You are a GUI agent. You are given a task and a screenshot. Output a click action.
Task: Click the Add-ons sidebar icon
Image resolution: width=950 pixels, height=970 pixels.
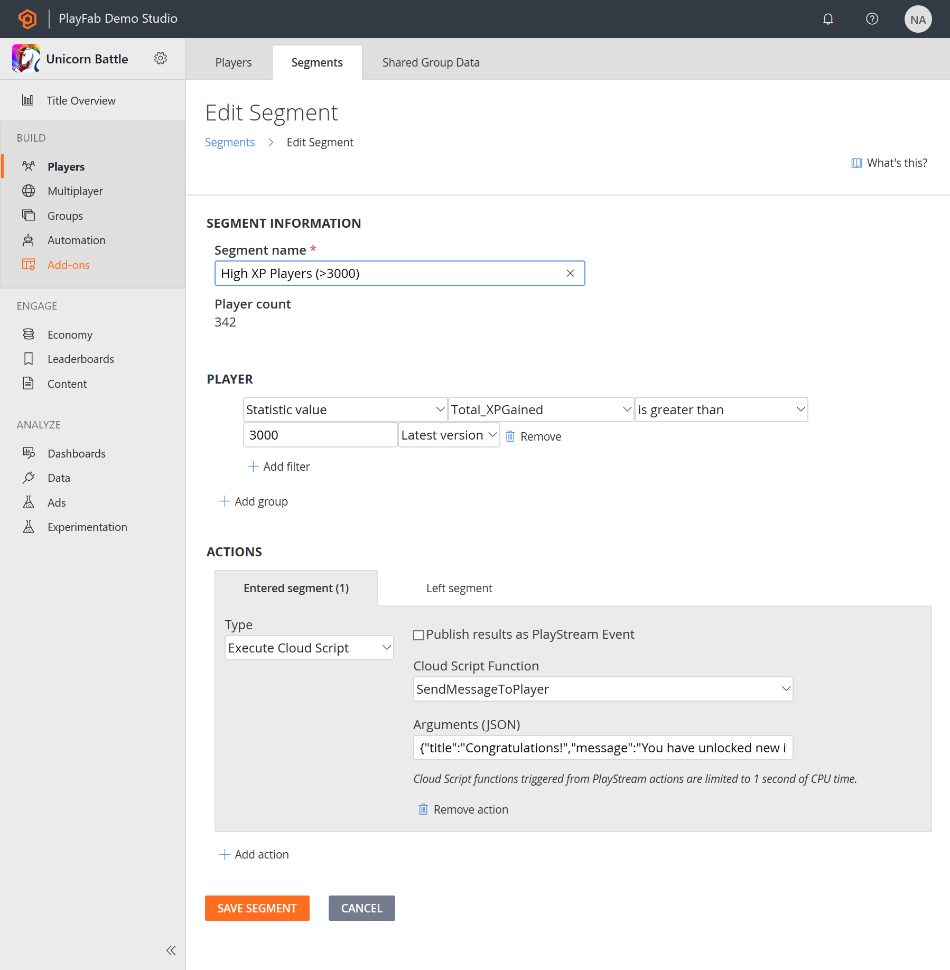29,264
